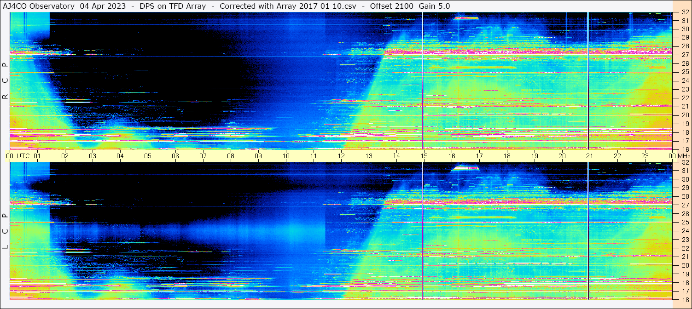
Task: Click the '16' MHz label of the LCP panel
Action: [685, 299]
